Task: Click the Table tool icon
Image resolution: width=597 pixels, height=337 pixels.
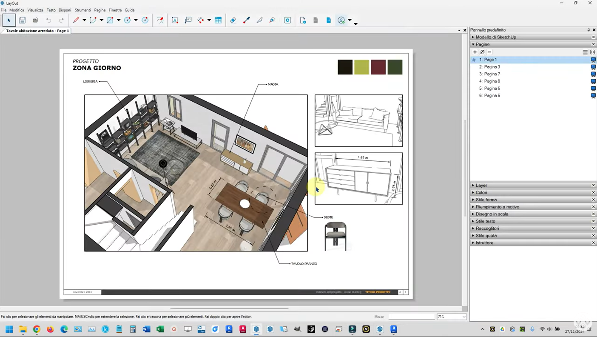Action: 218,20
